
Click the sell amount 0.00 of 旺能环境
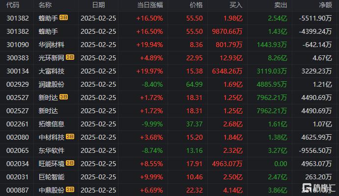[281, 164]
